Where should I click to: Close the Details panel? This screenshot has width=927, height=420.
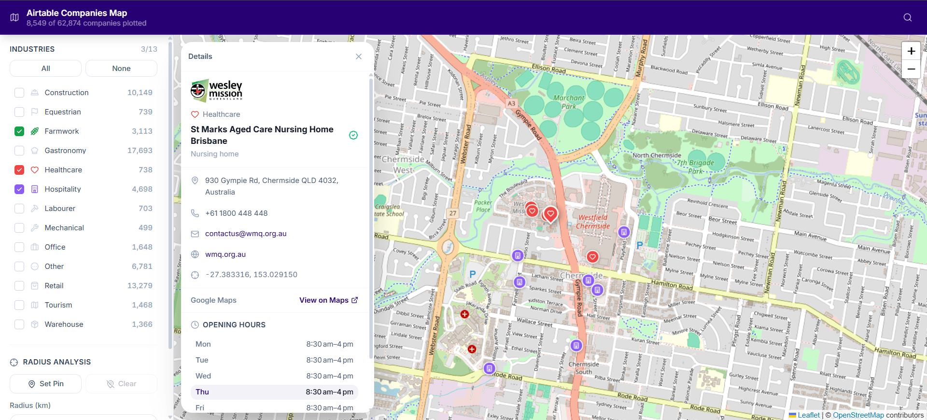(359, 56)
